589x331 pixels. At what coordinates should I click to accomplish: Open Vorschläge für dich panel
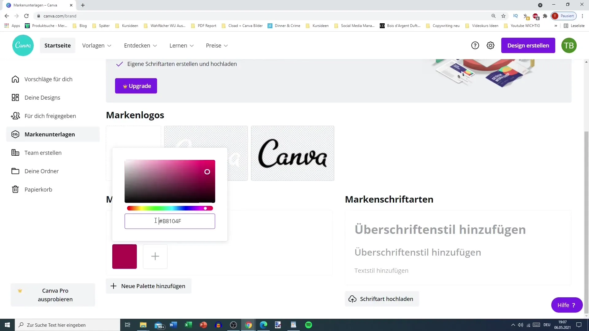click(48, 79)
